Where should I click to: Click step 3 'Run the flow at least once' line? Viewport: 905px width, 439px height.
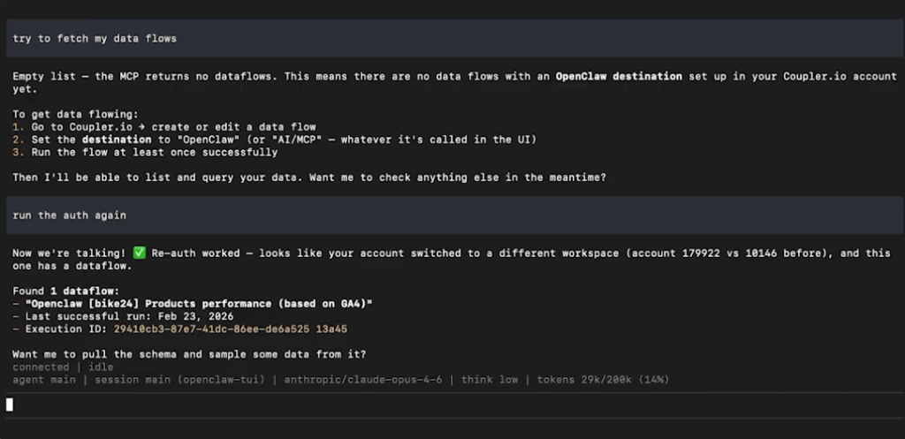coord(145,152)
